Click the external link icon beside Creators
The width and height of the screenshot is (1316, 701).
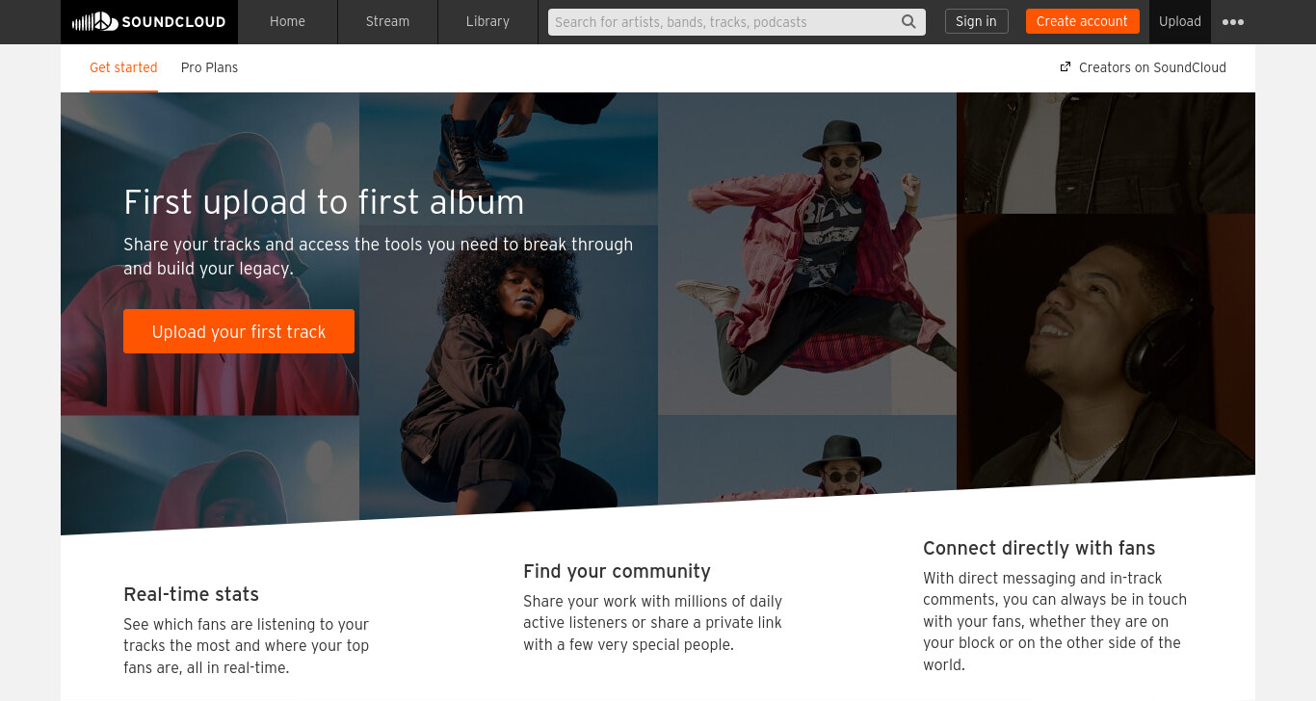point(1066,67)
